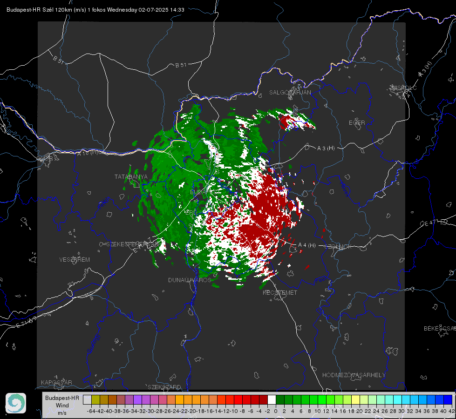
Task: Click the Heves county label
Action: click(344, 189)
